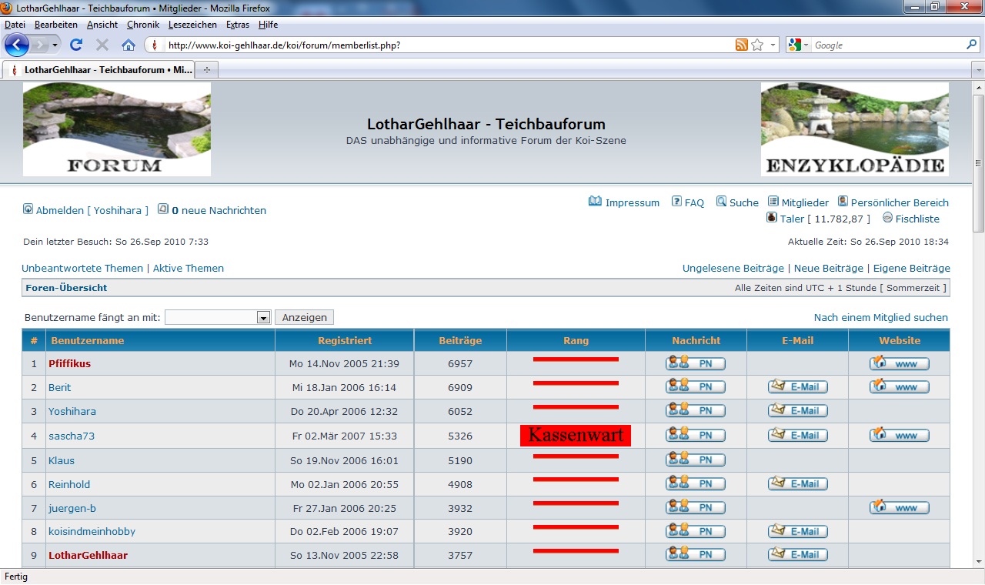Viewport: 985px width, 585px height.
Task: Click the Google search magnifier icon
Action: pos(971,45)
